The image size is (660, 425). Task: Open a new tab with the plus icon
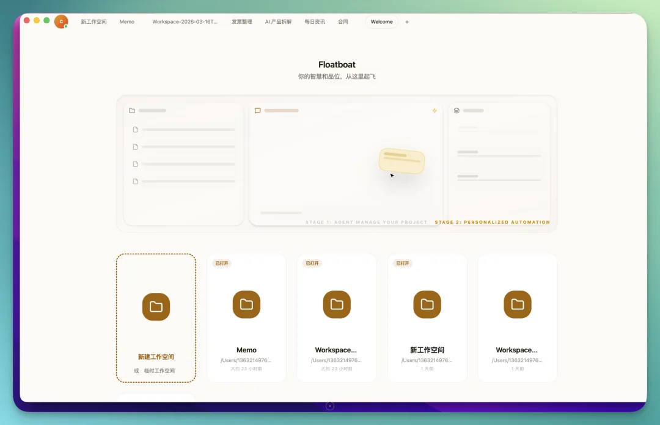point(407,22)
